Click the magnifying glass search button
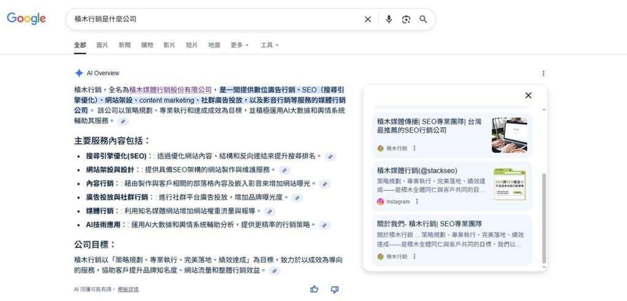Viewport: 627px width, 301px height. pyautogui.click(x=423, y=20)
